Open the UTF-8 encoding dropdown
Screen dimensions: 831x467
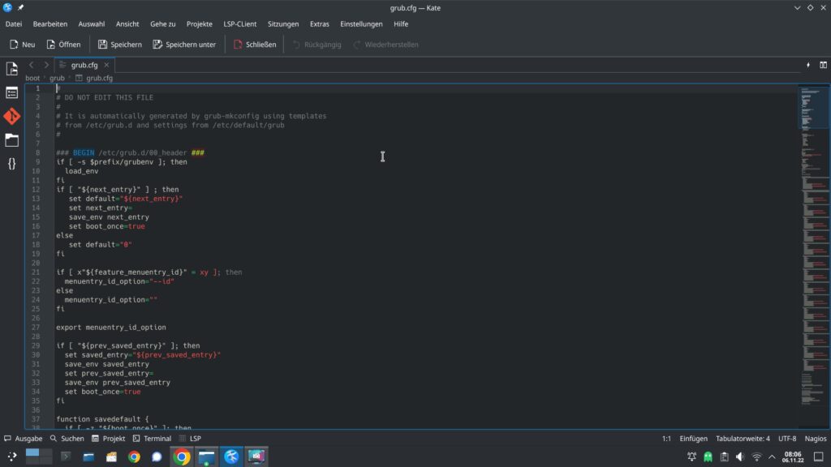[787, 439]
